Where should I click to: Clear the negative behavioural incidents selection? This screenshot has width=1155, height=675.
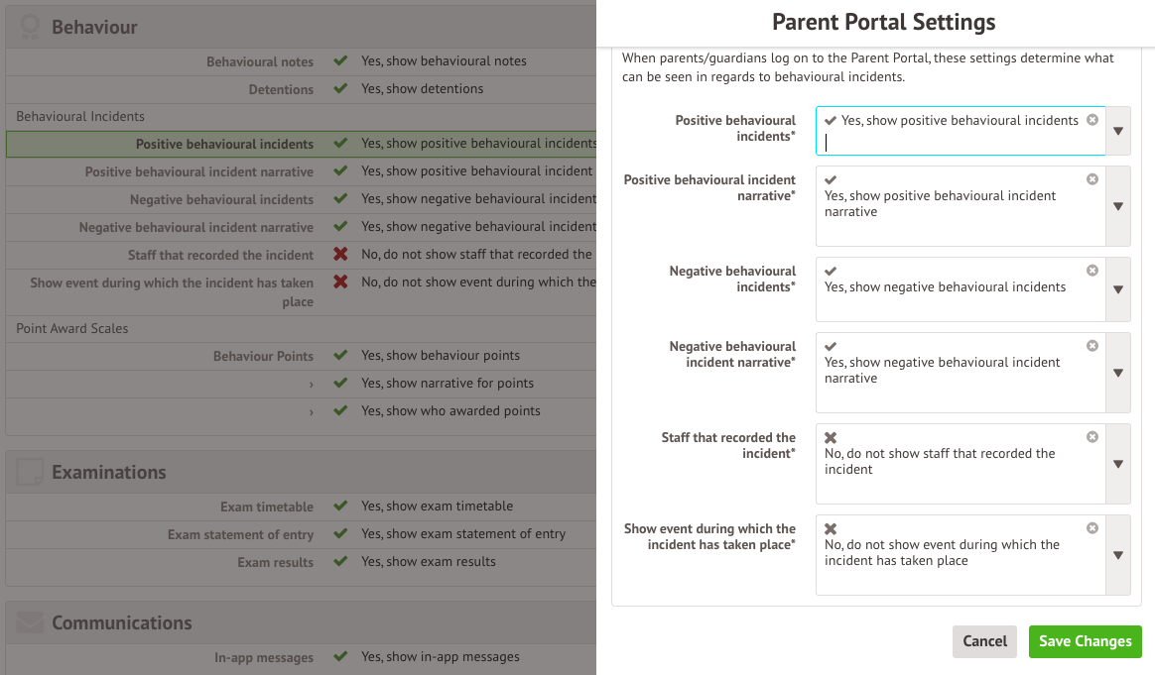click(x=1092, y=271)
